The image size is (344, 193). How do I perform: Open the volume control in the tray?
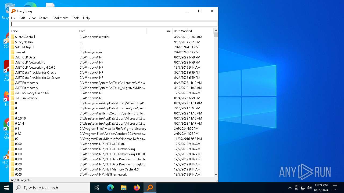click(309, 188)
